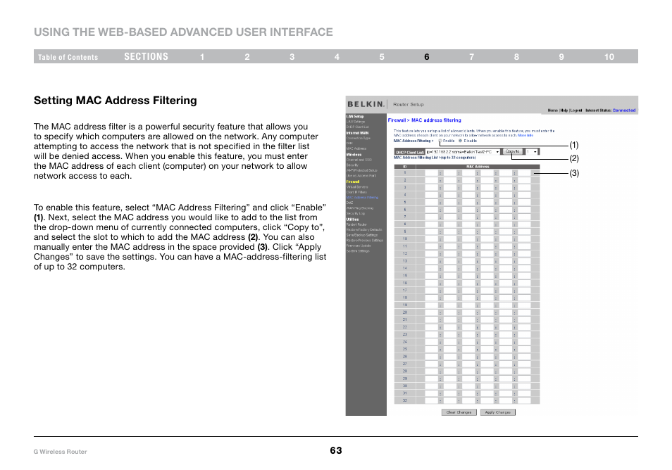This screenshot has width=672, height=470.
Task: Open DHCP Client List in router sidebar
Action: tap(357, 127)
